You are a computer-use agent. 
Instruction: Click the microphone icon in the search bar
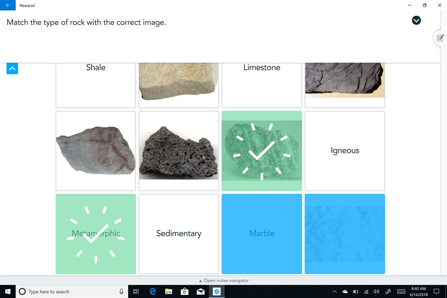[x=121, y=292]
